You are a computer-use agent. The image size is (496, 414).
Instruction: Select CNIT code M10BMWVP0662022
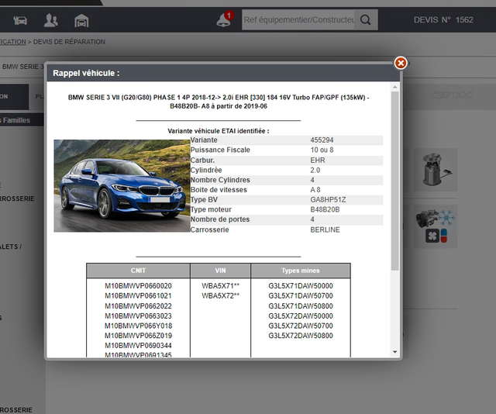138,306
